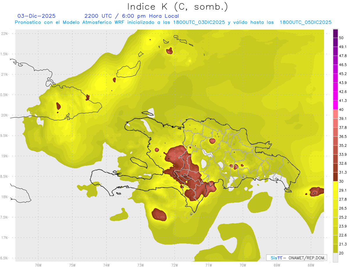Click "2200 UTC / 6:00 pm Hora Local"
The image size is (349, 269).
click(132, 16)
